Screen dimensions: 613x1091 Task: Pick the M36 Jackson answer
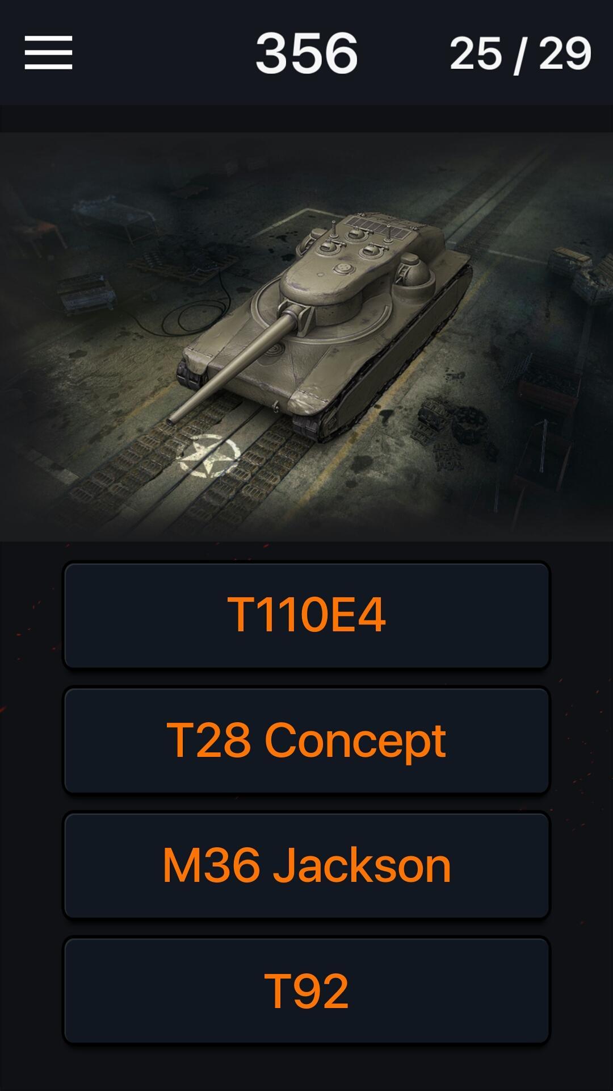pyautogui.click(x=306, y=865)
